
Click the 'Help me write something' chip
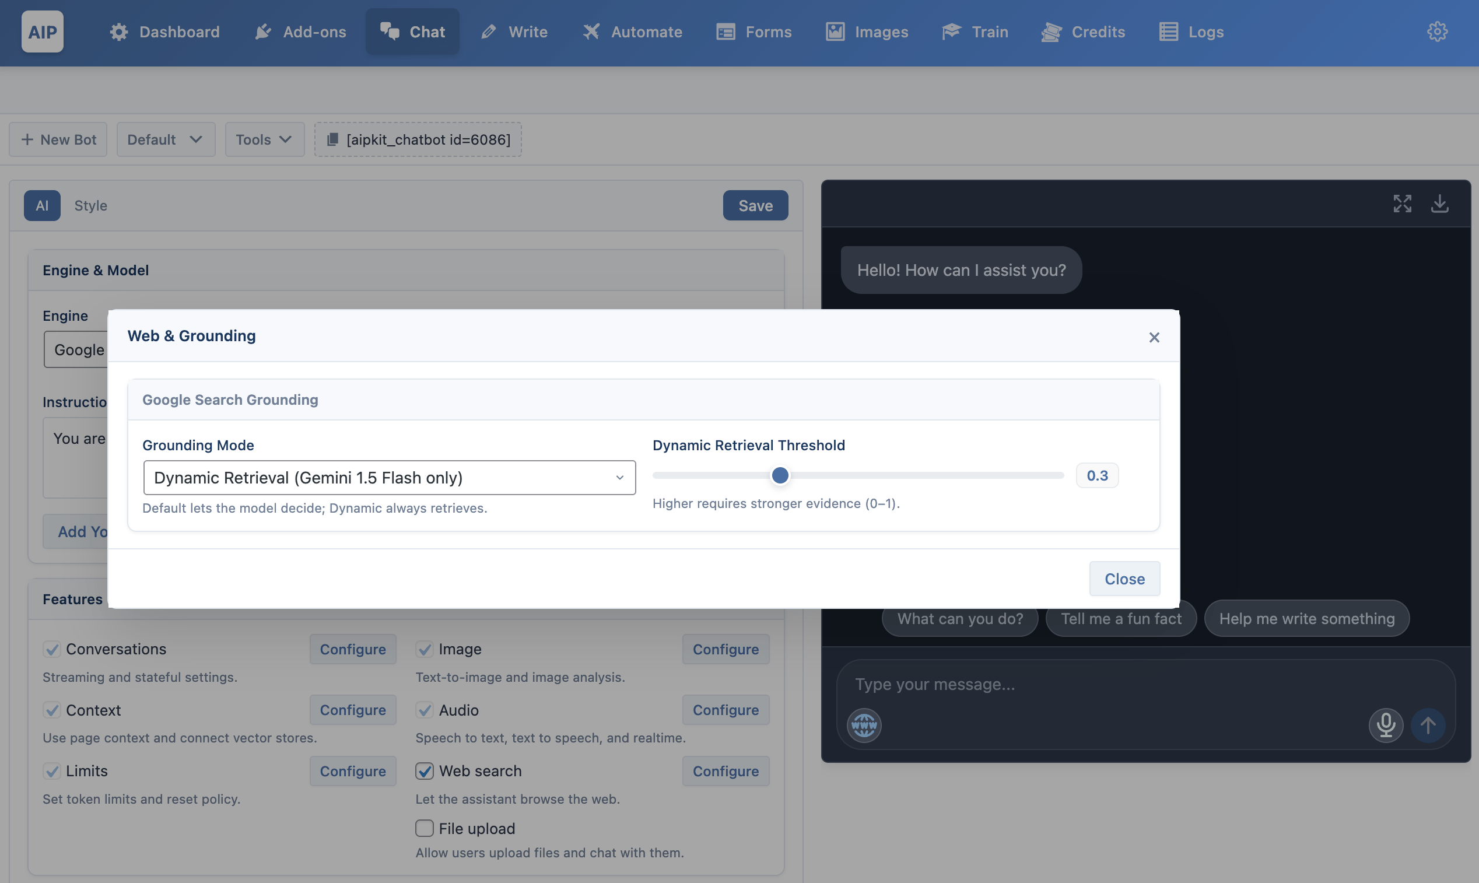click(1306, 619)
